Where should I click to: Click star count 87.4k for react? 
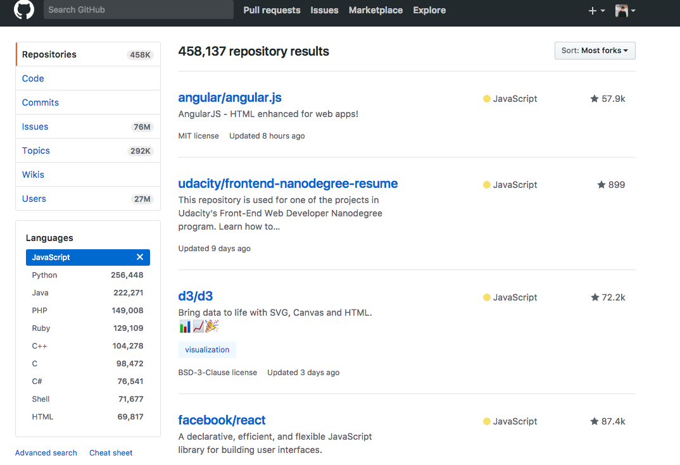click(608, 421)
